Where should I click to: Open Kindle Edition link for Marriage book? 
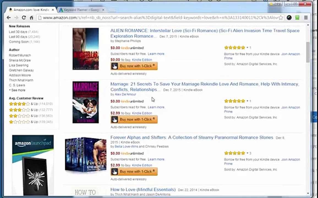coord(142,113)
